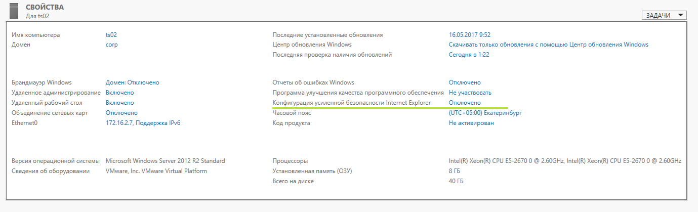
Task: Click Включено next to Удаленное администрирование
Action: 120,93
